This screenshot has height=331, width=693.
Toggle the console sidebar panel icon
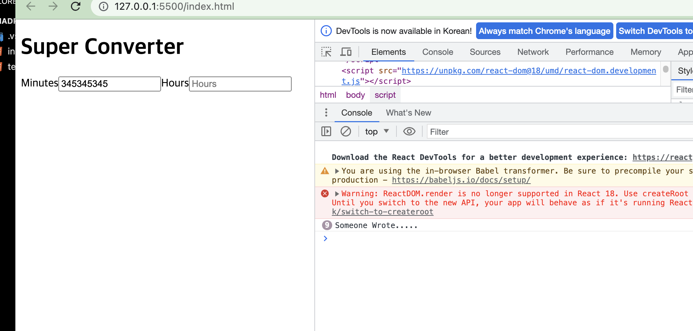pyautogui.click(x=326, y=131)
